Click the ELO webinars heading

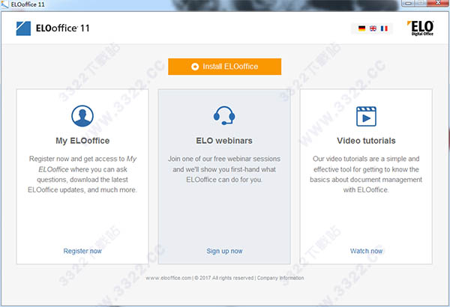(224, 141)
